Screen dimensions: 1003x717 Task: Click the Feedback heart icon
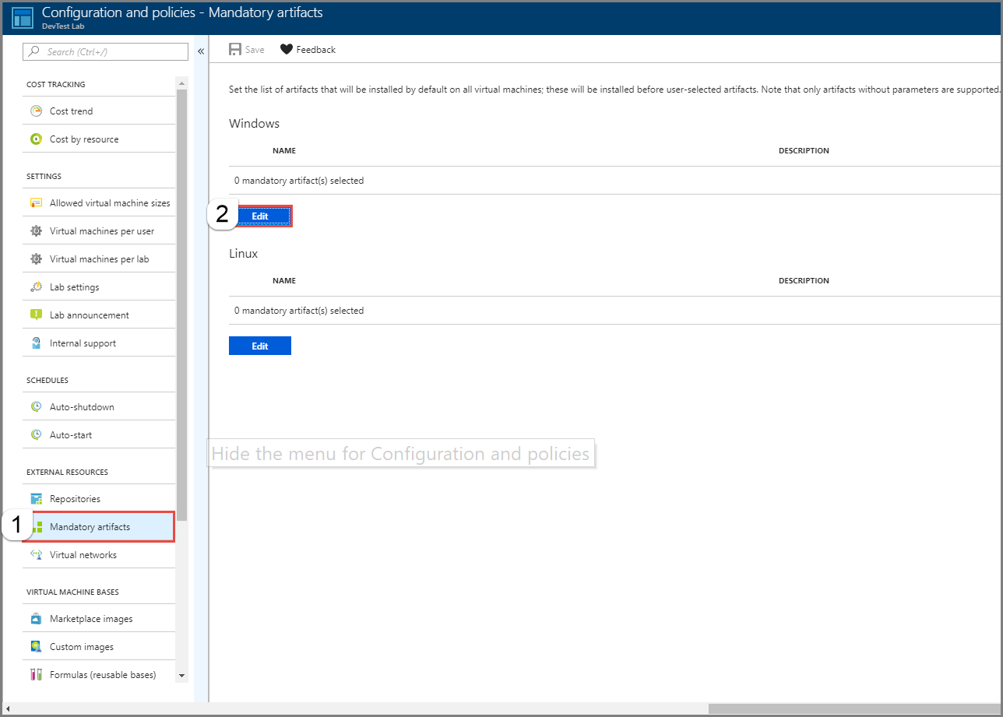click(x=286, y=49)
